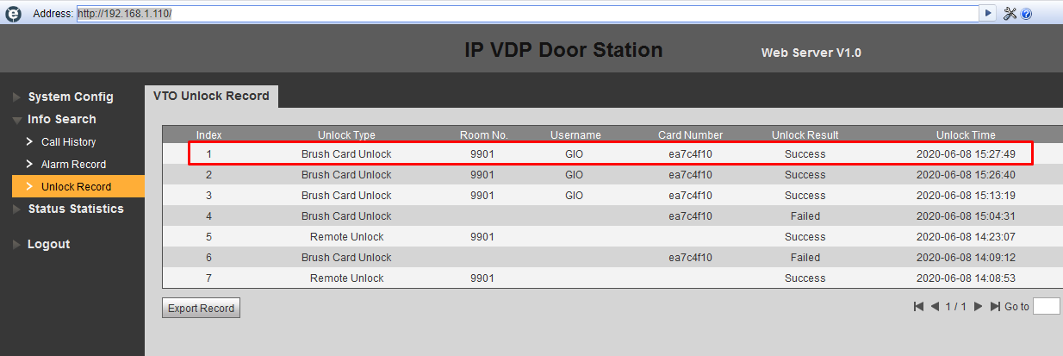Expand the Status Statistics section
Image resolution: width=1063 pixels, height=356 pixels.
point(75,209)
